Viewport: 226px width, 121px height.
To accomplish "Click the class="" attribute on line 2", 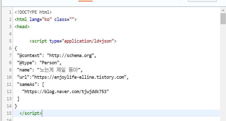I will tap(64, 19).
